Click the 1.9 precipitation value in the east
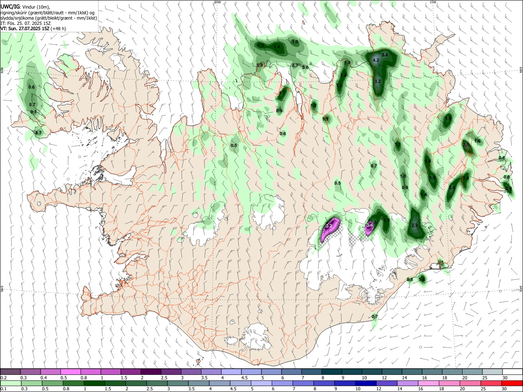 coord(432,178)
